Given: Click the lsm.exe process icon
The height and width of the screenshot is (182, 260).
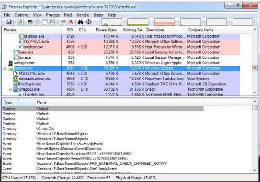Looking at the screenshot, I should click(x=16, y=58).
